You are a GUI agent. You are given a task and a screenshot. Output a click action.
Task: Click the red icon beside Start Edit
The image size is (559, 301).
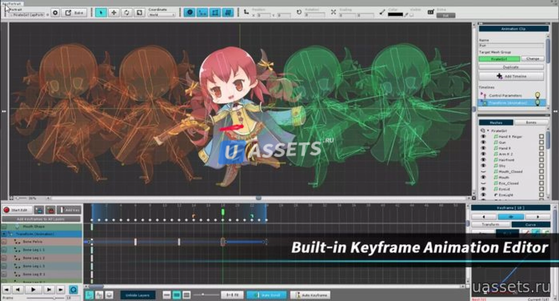point(50,210)
